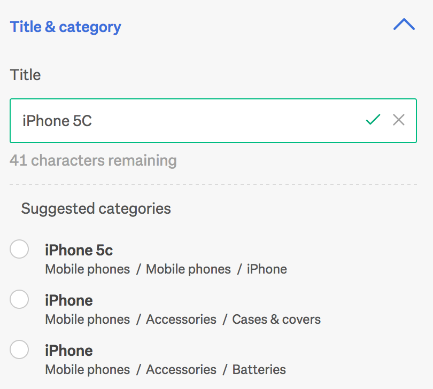The image size is (433, 389).
Task: Click the green checkmark in title field
Action: (373, 120)
